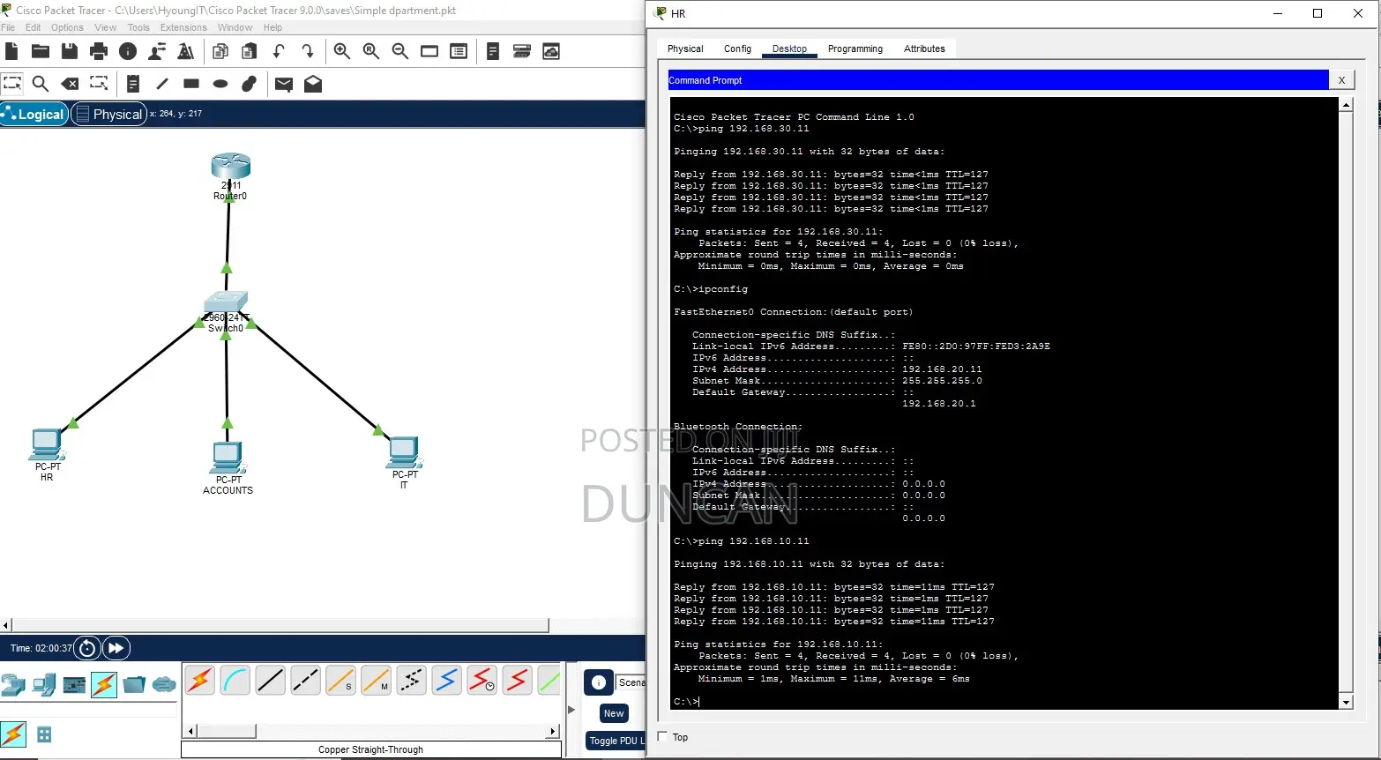Pick the solid black Copper Straight-Through cable

click(x=271, y=681)
